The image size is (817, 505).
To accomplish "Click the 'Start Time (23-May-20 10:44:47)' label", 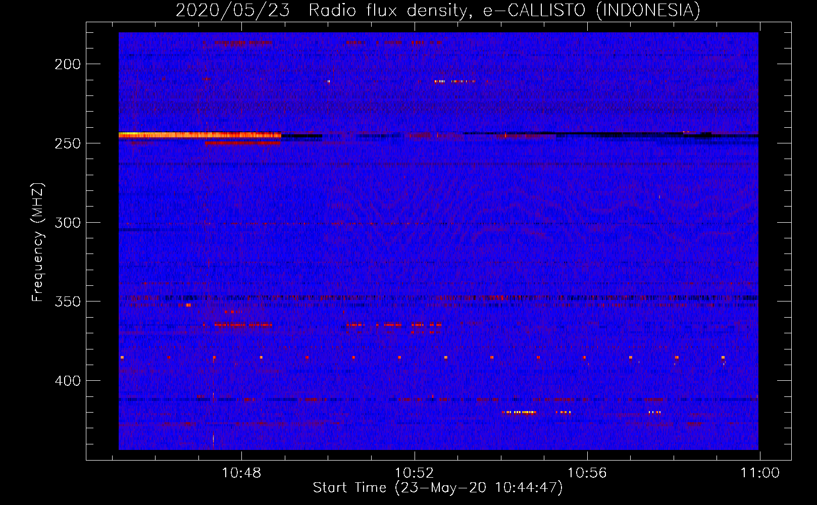I will coord(438,488).
